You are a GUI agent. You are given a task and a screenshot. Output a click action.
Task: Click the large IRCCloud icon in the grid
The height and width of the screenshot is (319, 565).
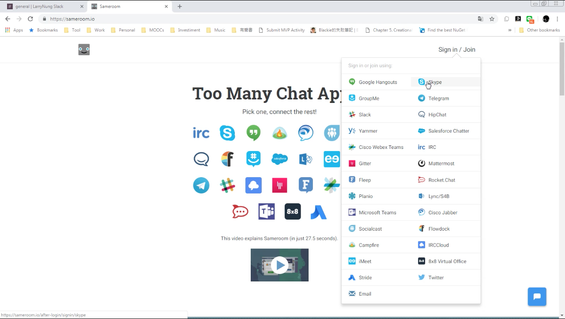tap(253, 185)
